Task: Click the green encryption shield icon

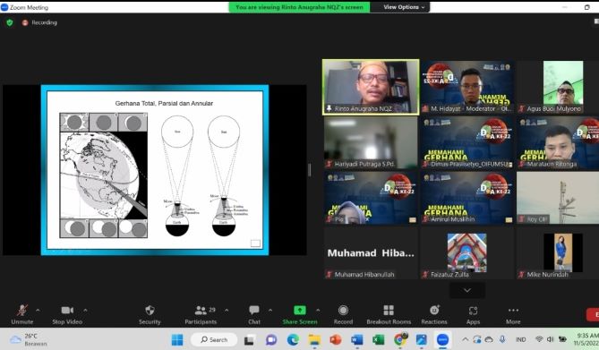Action: [10, 22]
